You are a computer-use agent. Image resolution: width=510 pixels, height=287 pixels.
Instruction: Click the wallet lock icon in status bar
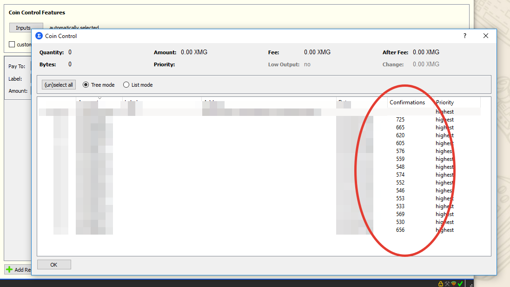tap(441, 284)
